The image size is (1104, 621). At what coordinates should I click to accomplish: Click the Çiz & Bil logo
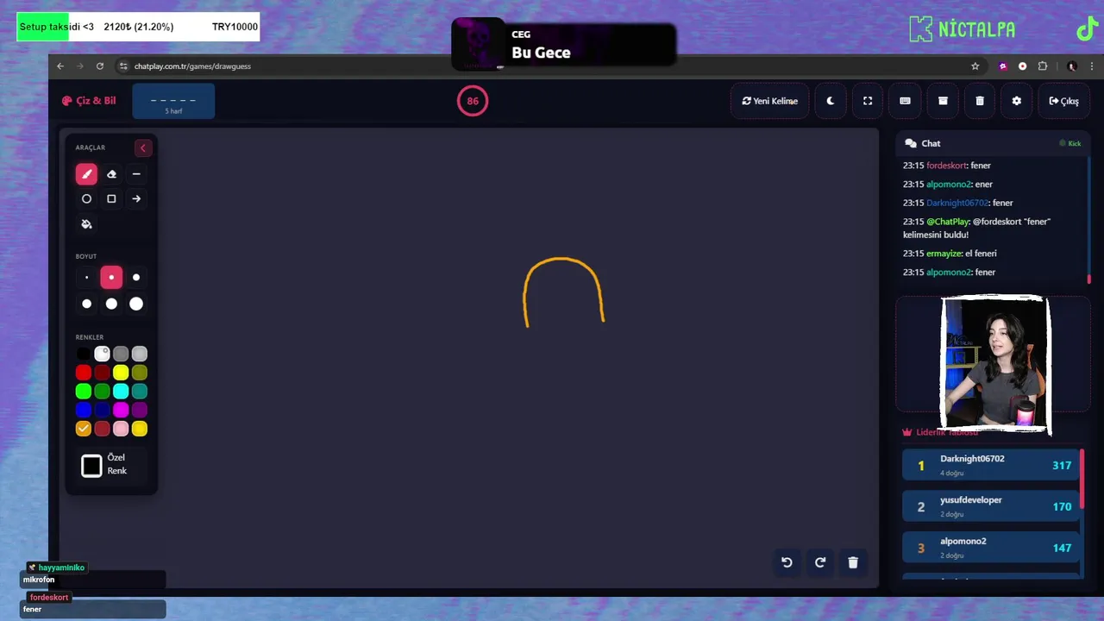tap(89, 101)
